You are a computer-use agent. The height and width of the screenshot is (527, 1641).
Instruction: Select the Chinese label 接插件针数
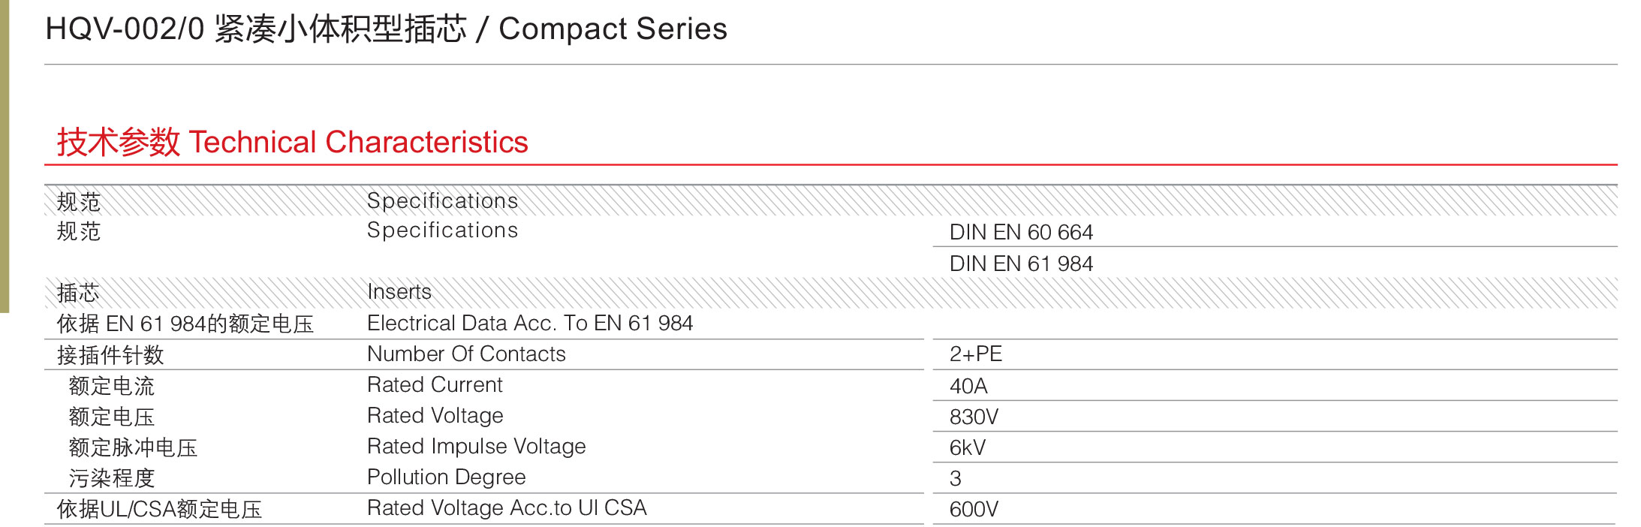click(x=110, y=355)
